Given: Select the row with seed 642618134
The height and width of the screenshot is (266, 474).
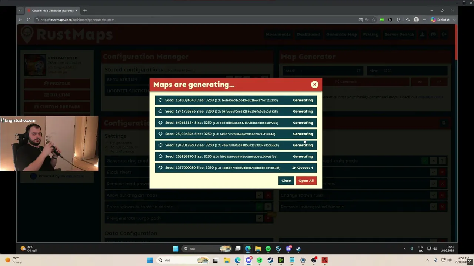Looking at the screenshot, I should 236,123.
